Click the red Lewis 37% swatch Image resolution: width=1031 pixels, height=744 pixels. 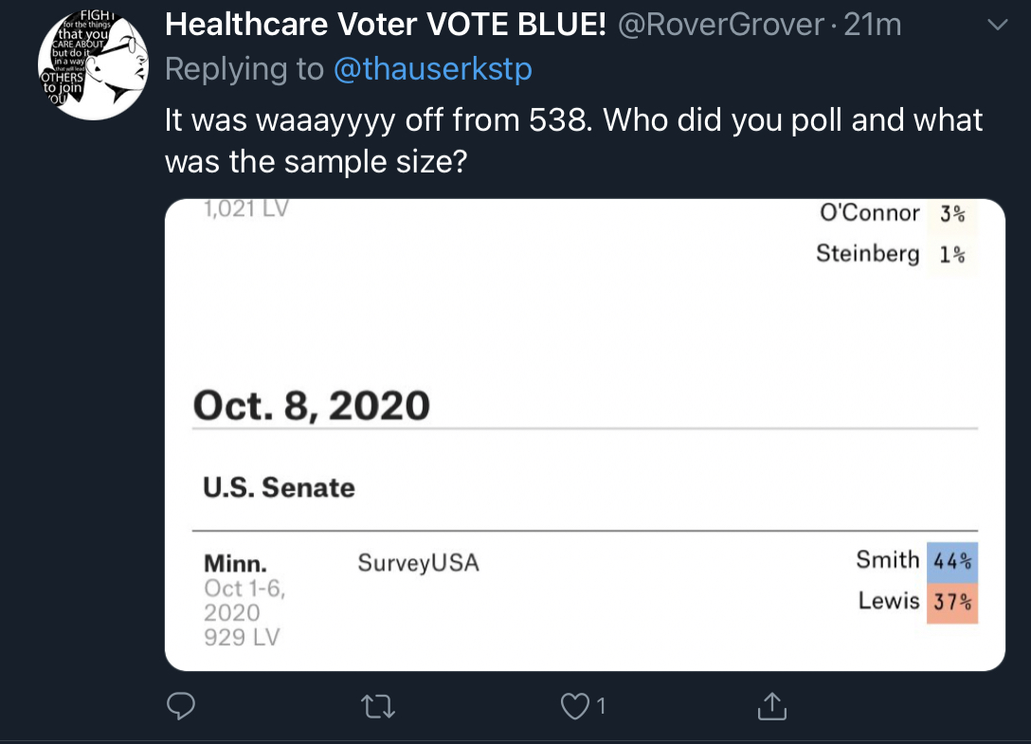pyautogui.click(x=952, y=603)
